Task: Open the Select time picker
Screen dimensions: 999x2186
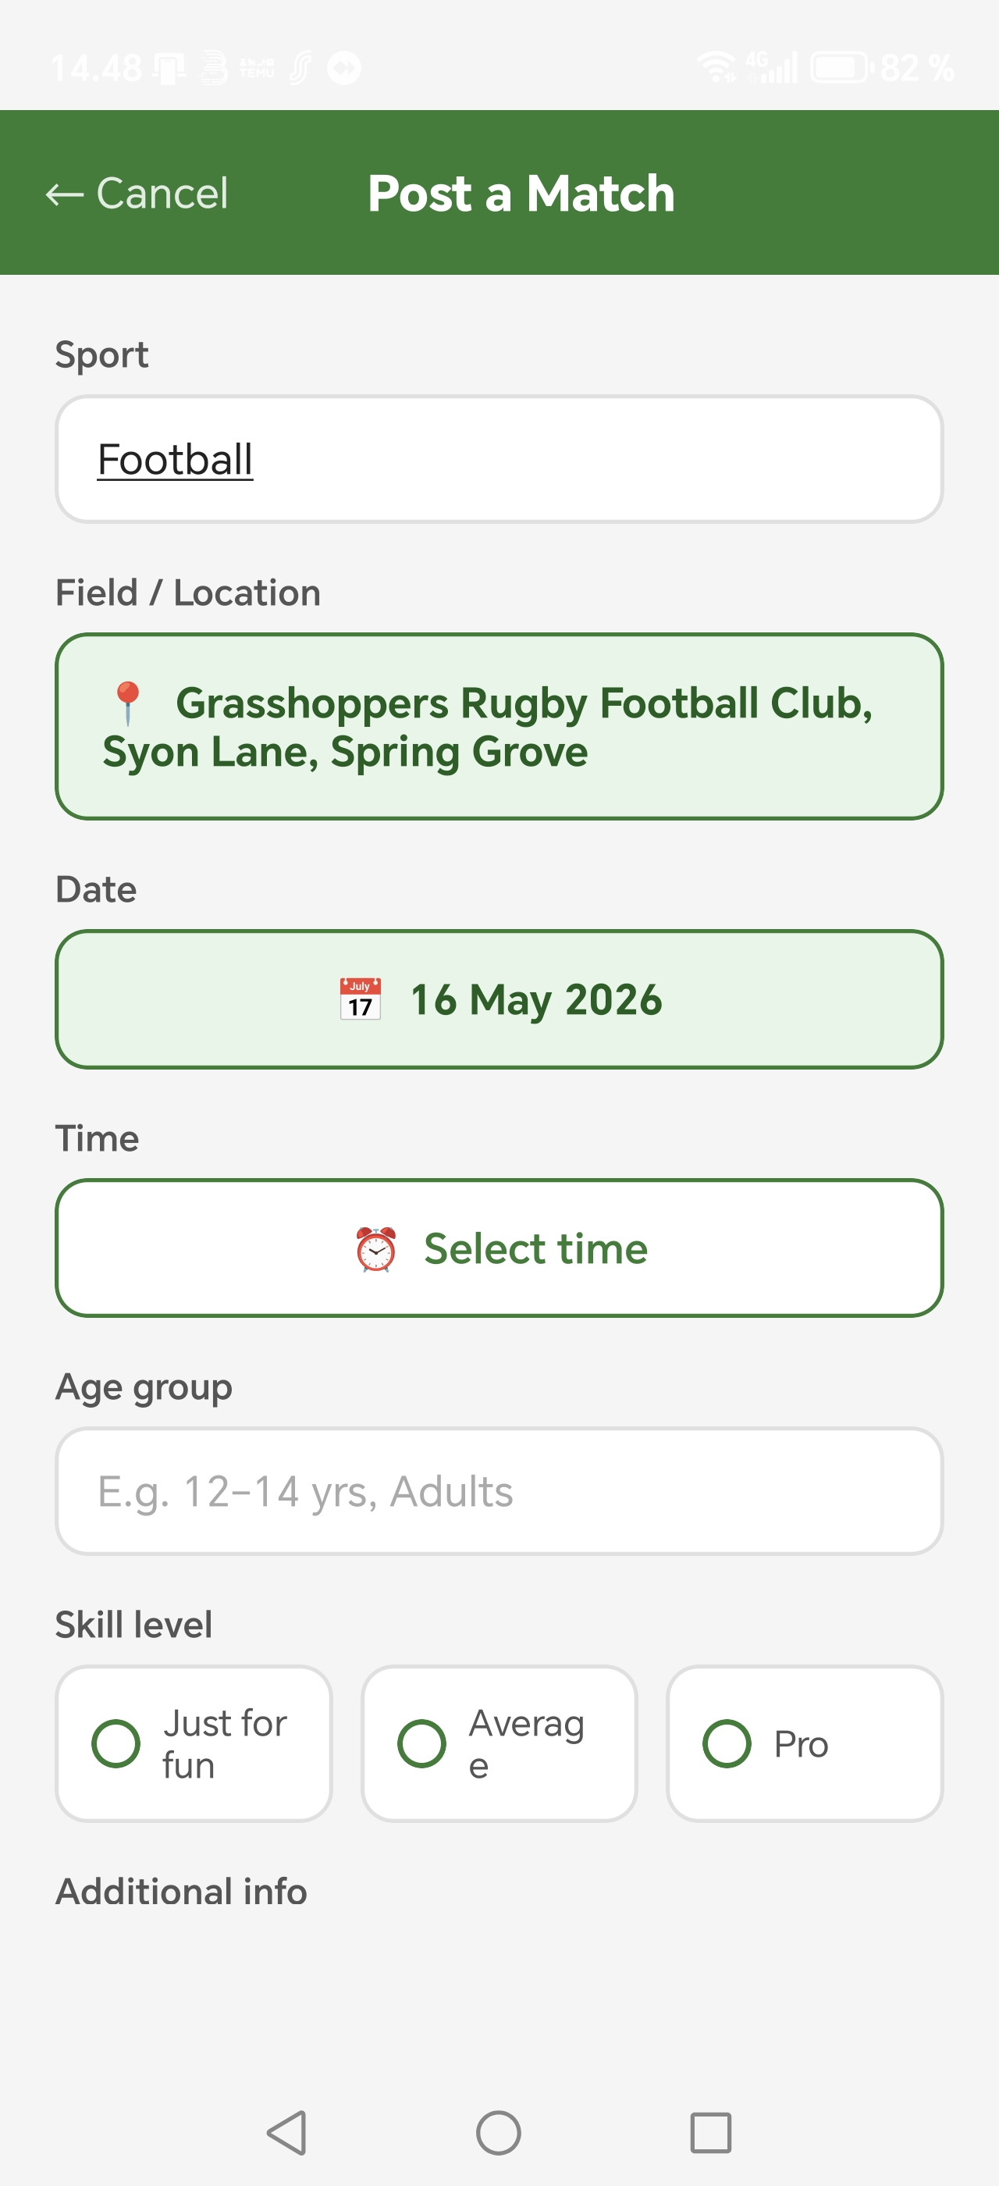Action: click(499, 1248)
